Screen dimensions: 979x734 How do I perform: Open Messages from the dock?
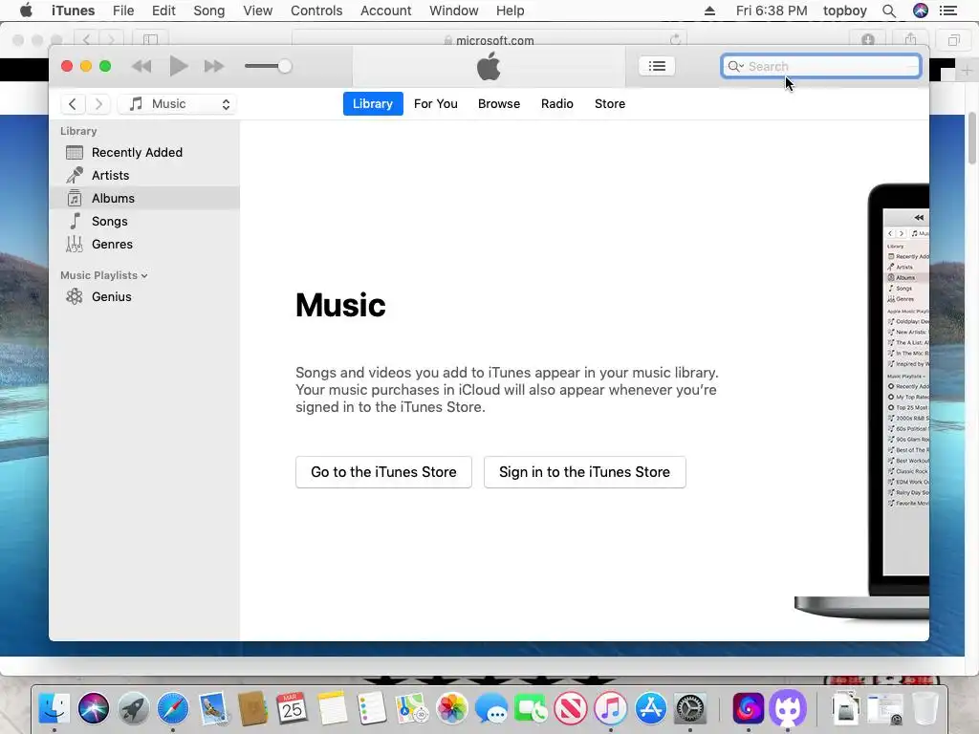tap(491, 708)
